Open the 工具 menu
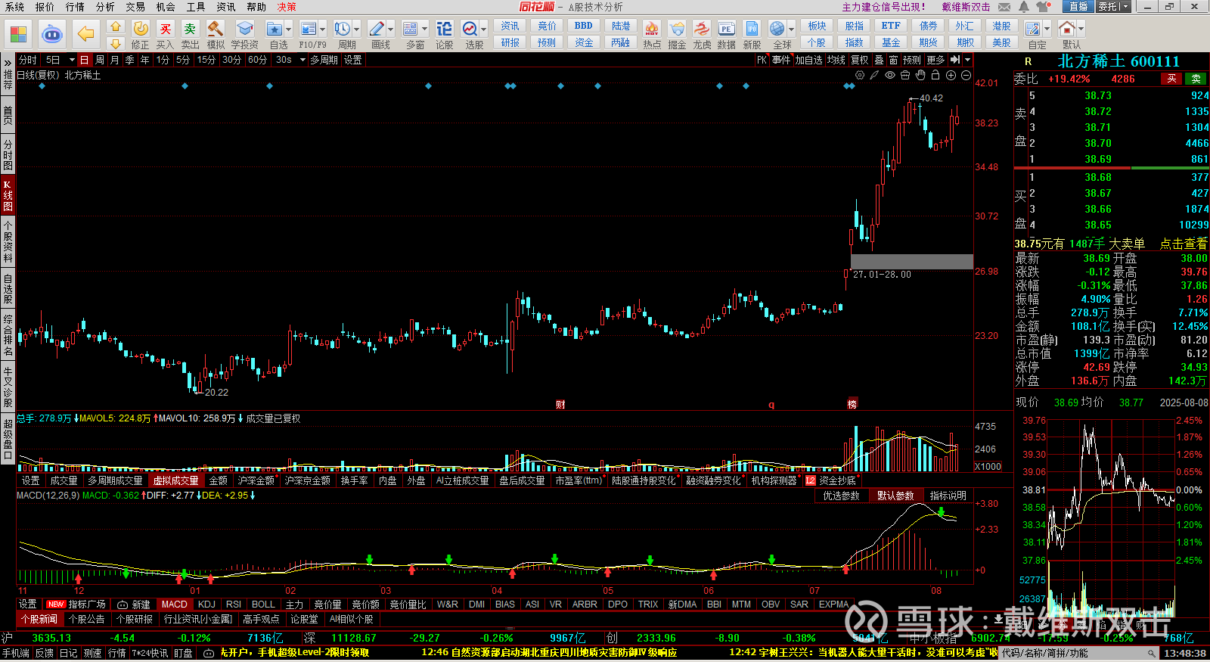The height and width of the screenshot is (662, 1210). tap(196, 7)
